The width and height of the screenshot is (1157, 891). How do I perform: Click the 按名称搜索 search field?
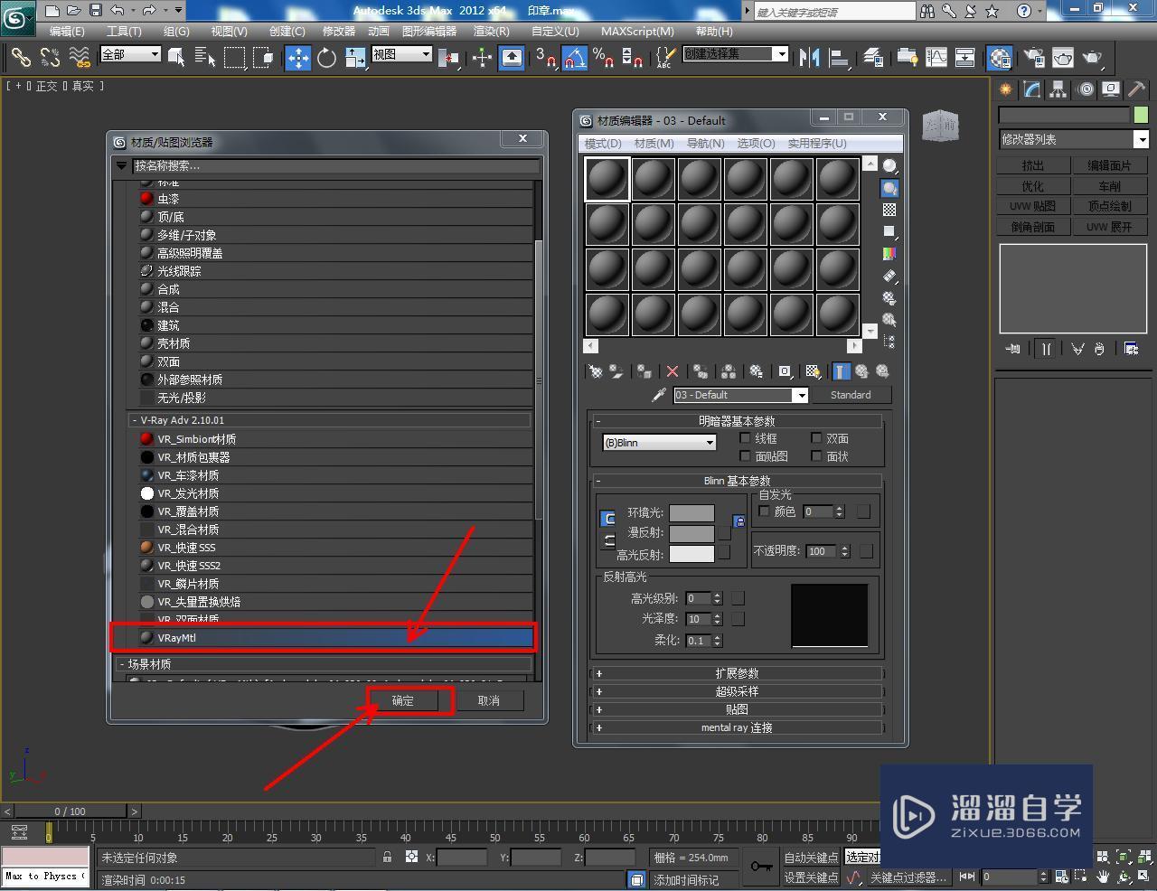[335, 165]
